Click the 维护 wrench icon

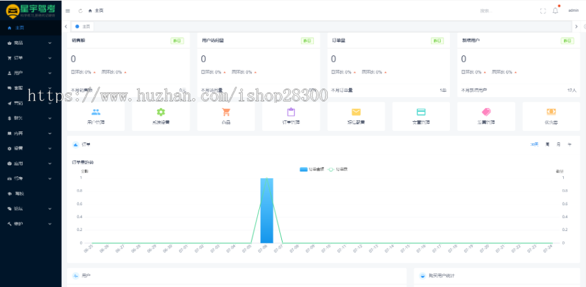(10, 224)
